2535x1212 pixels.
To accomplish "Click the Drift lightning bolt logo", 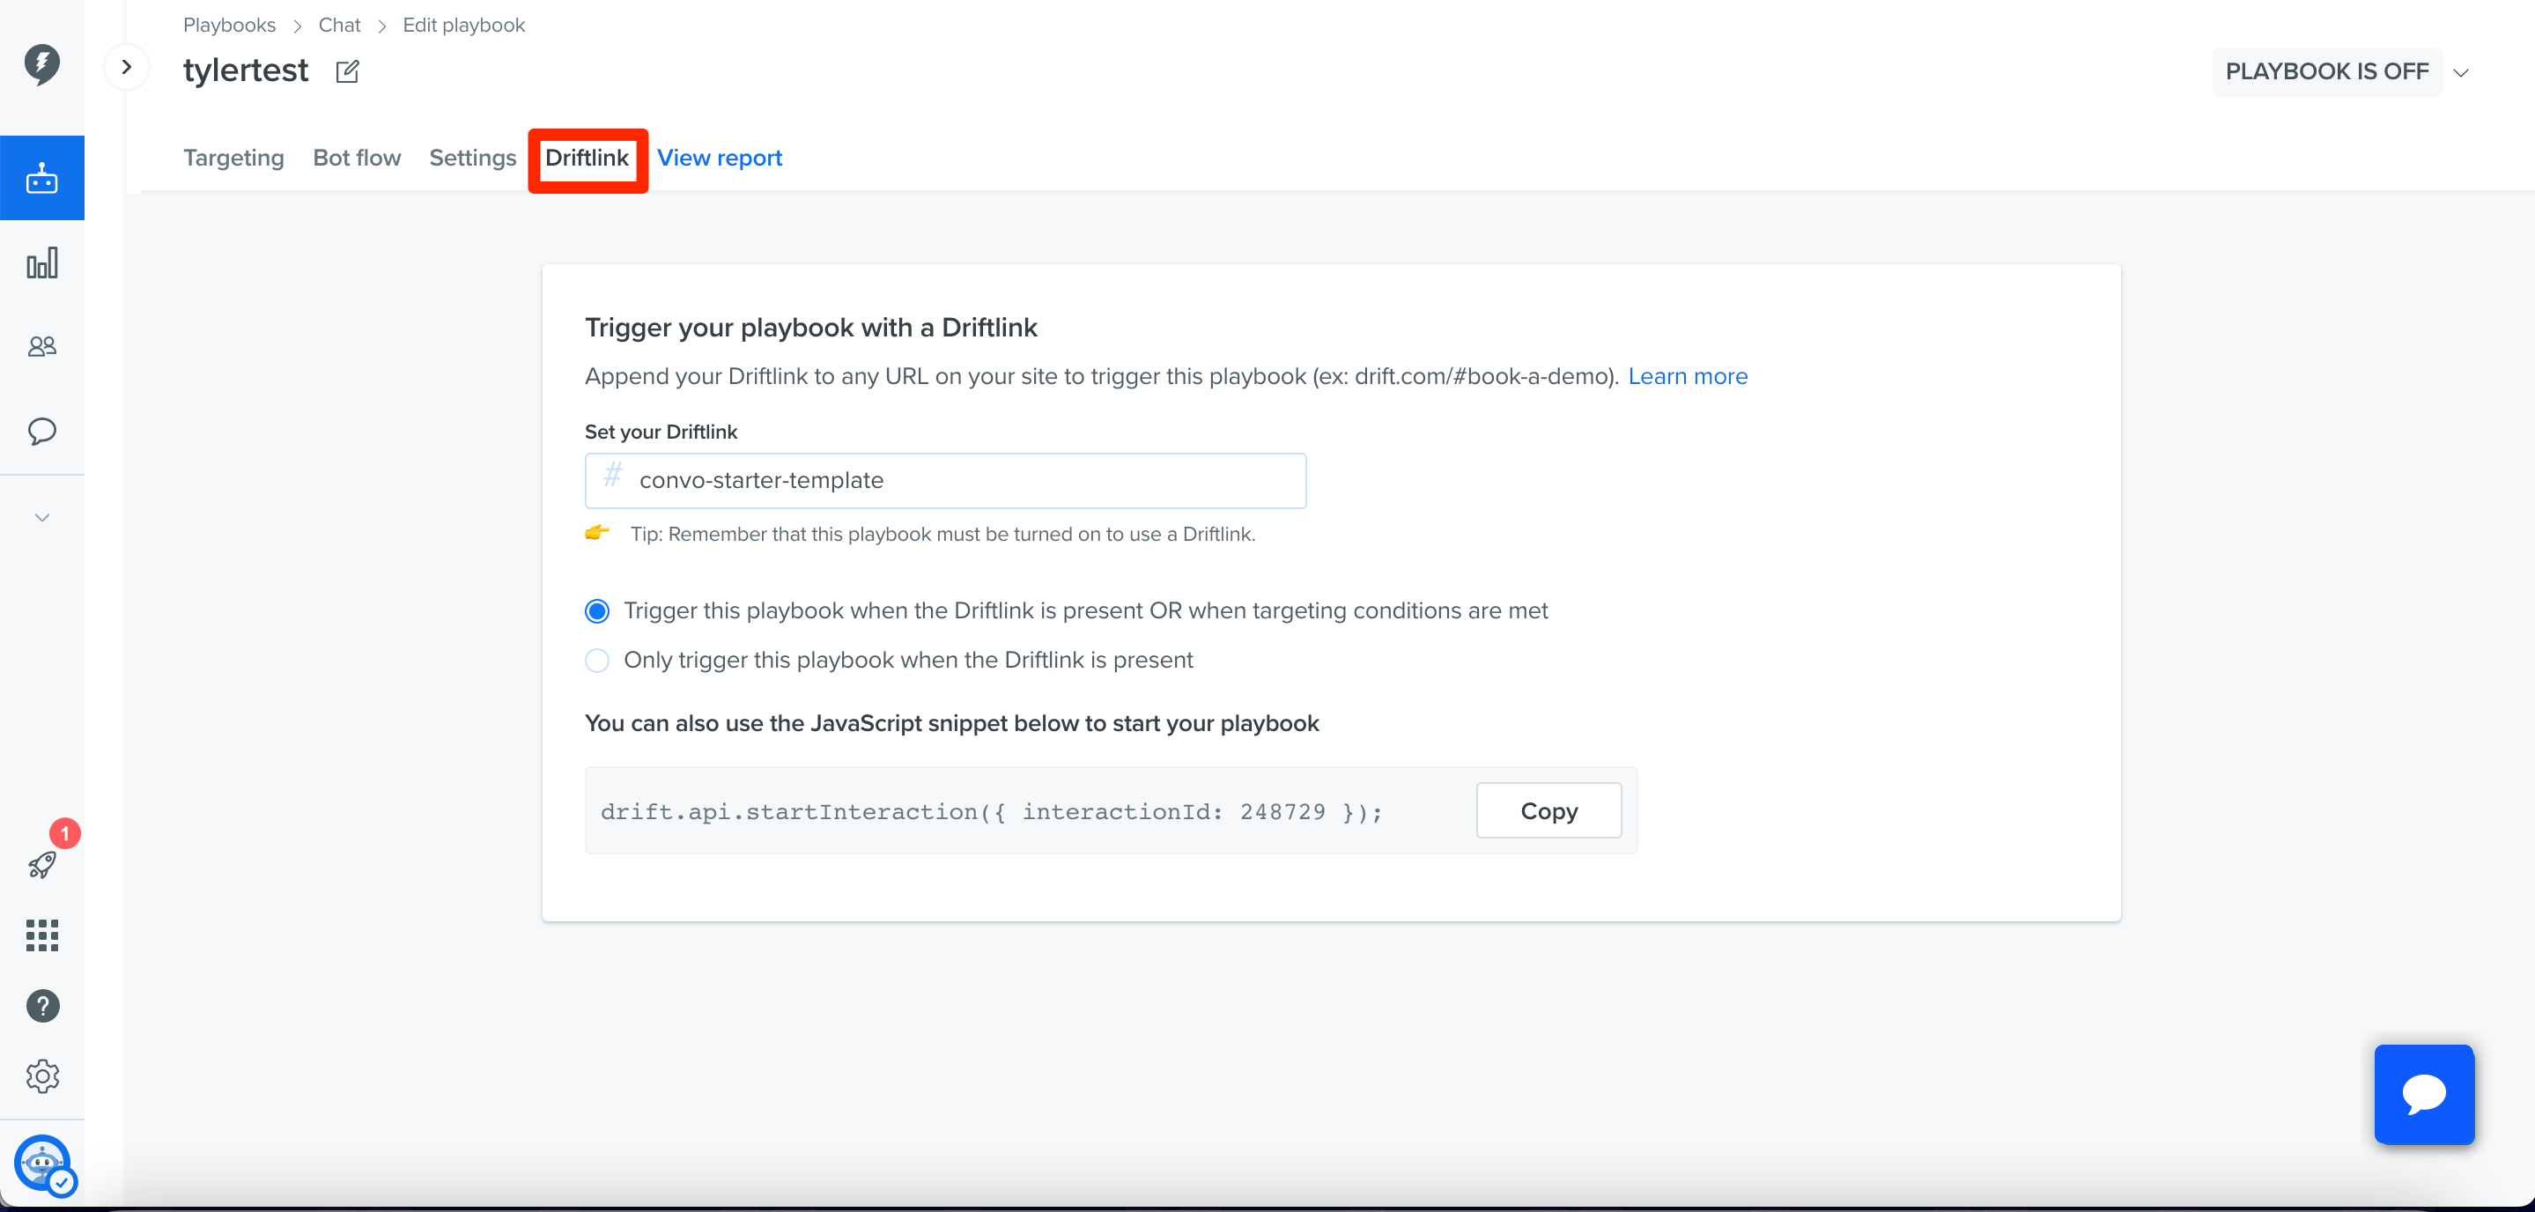I will [41, 64].
